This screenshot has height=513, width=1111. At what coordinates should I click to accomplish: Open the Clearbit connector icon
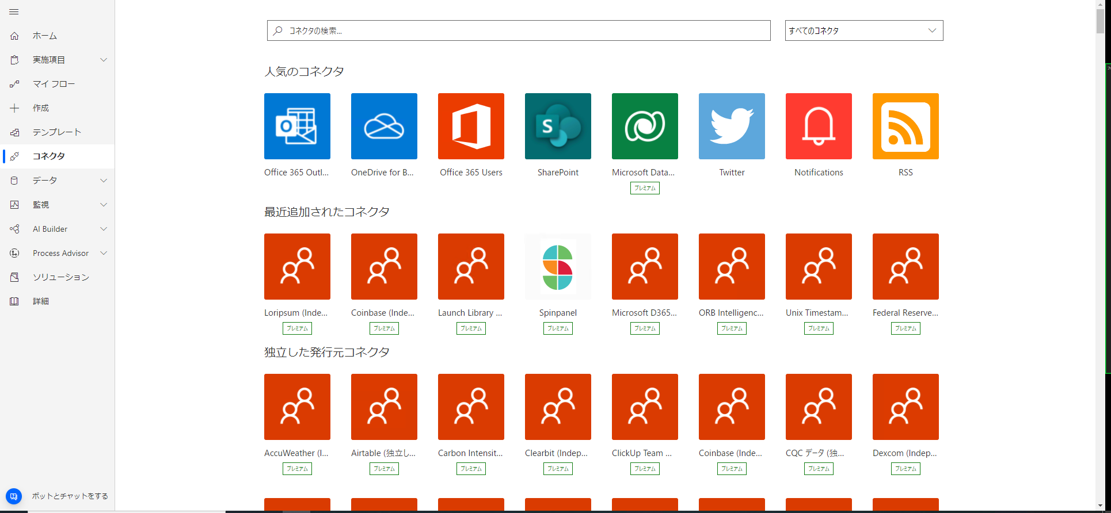558,407
